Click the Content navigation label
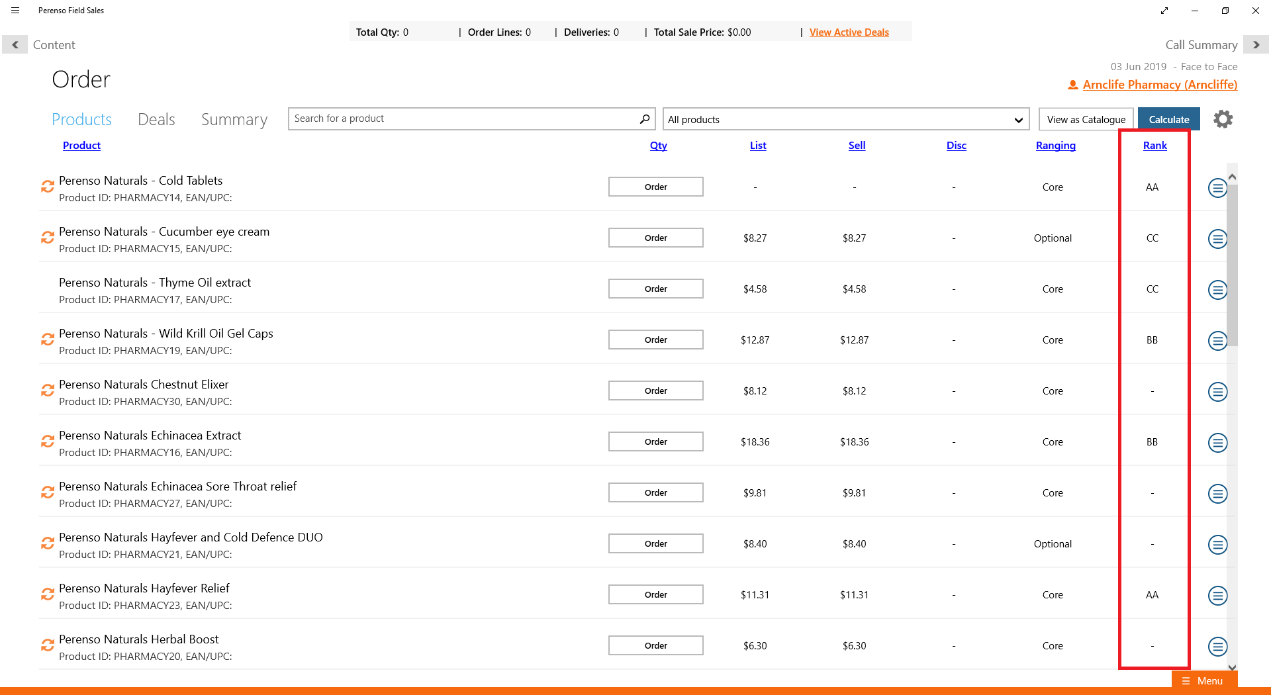Viewport: 1271px width, 695px height. point(54,45)
